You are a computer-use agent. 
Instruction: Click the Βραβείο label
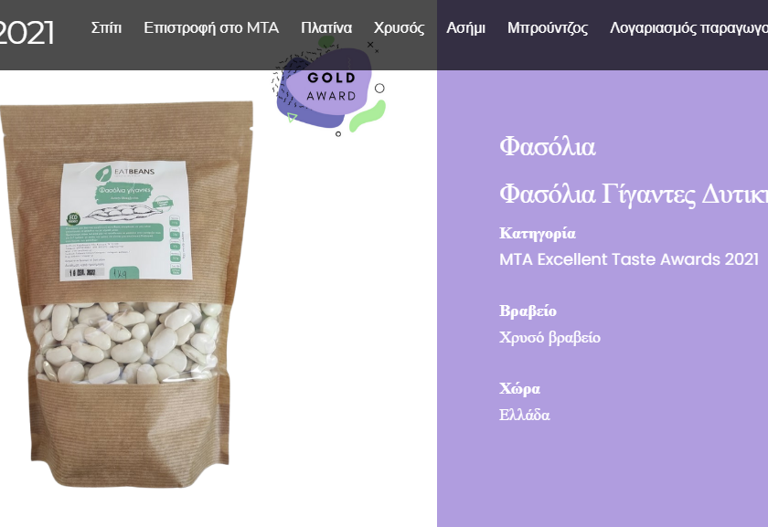[x=528, y=311]
